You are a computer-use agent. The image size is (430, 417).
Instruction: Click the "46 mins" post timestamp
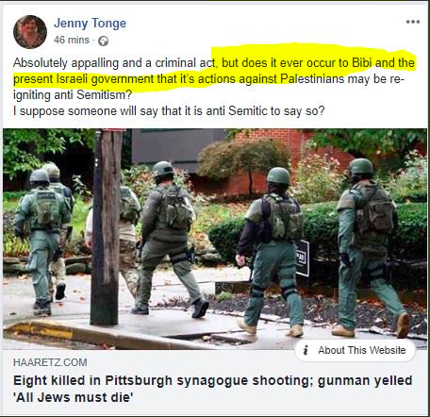click(x=72, y=40)
